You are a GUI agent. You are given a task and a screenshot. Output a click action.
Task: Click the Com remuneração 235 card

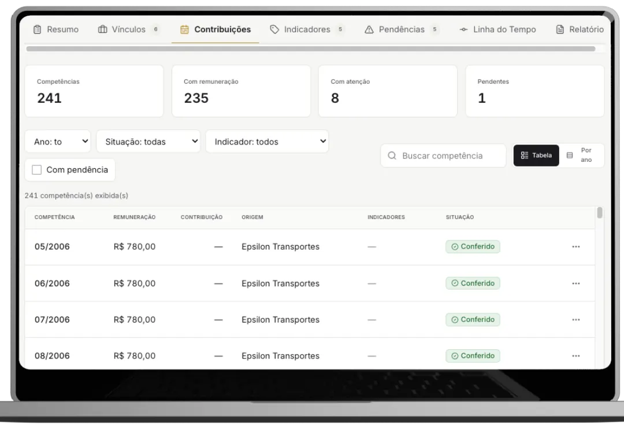click(241, 91)
